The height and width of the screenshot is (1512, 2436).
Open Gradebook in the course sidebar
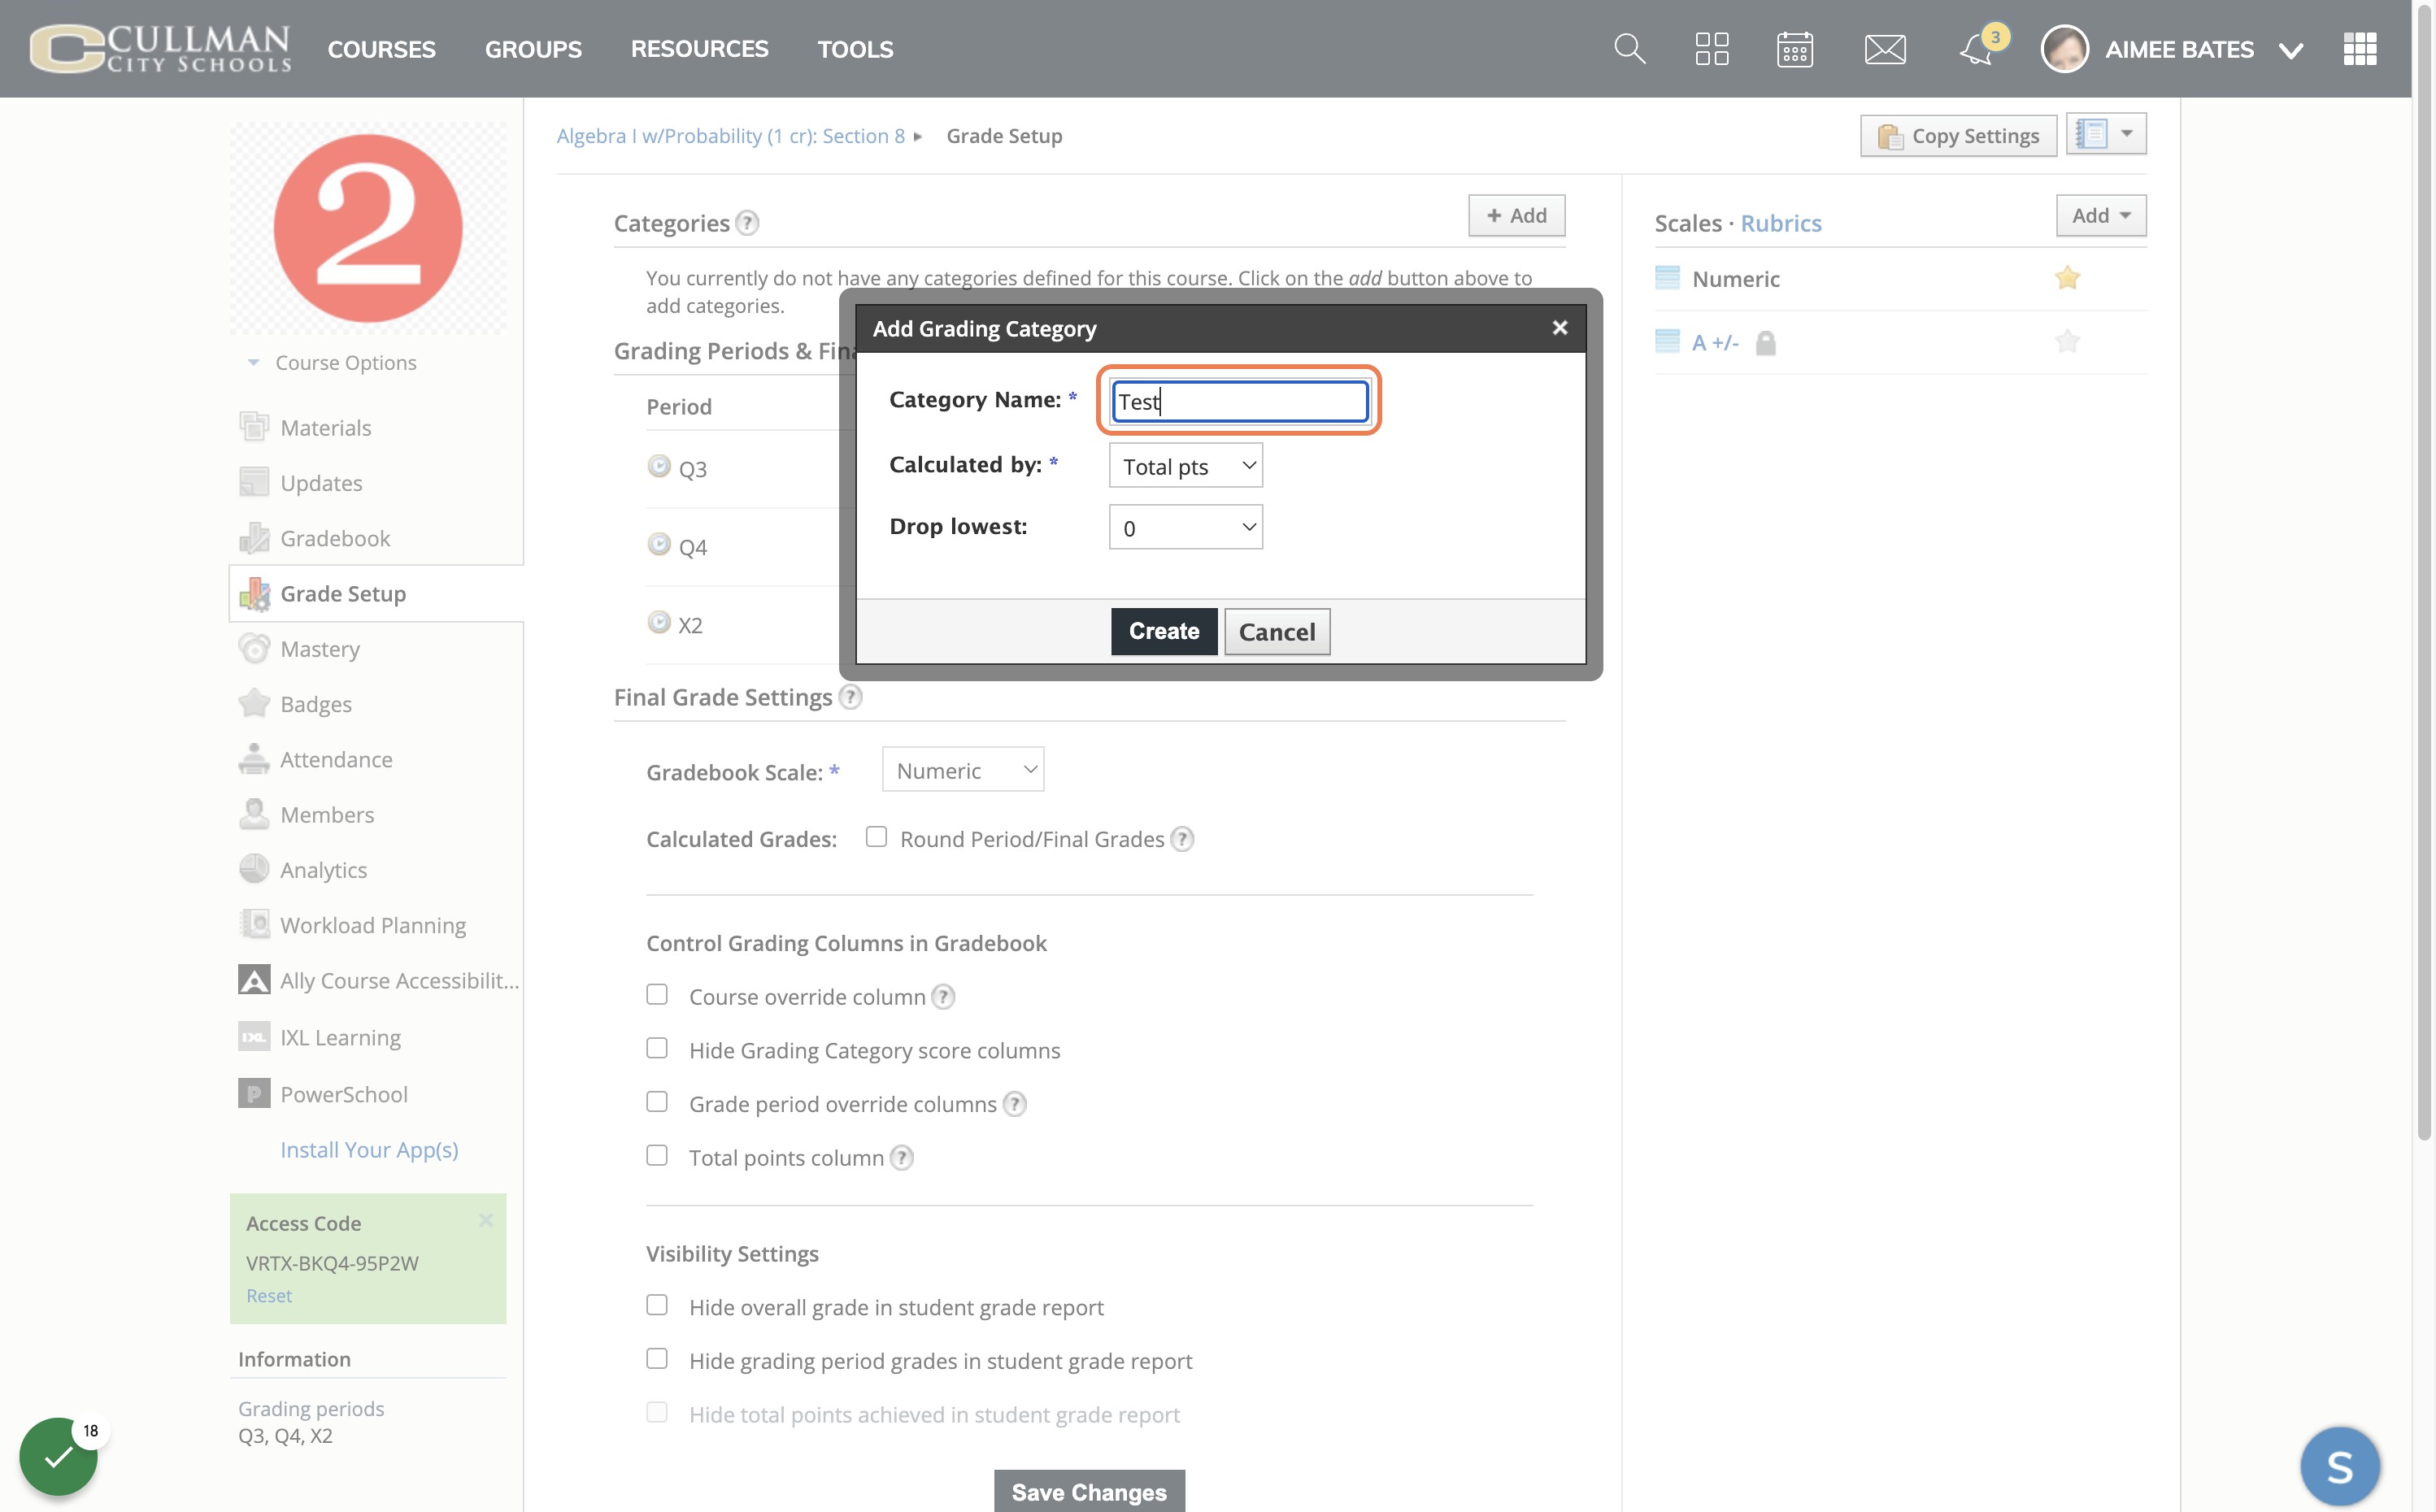[x=335, y=538]
